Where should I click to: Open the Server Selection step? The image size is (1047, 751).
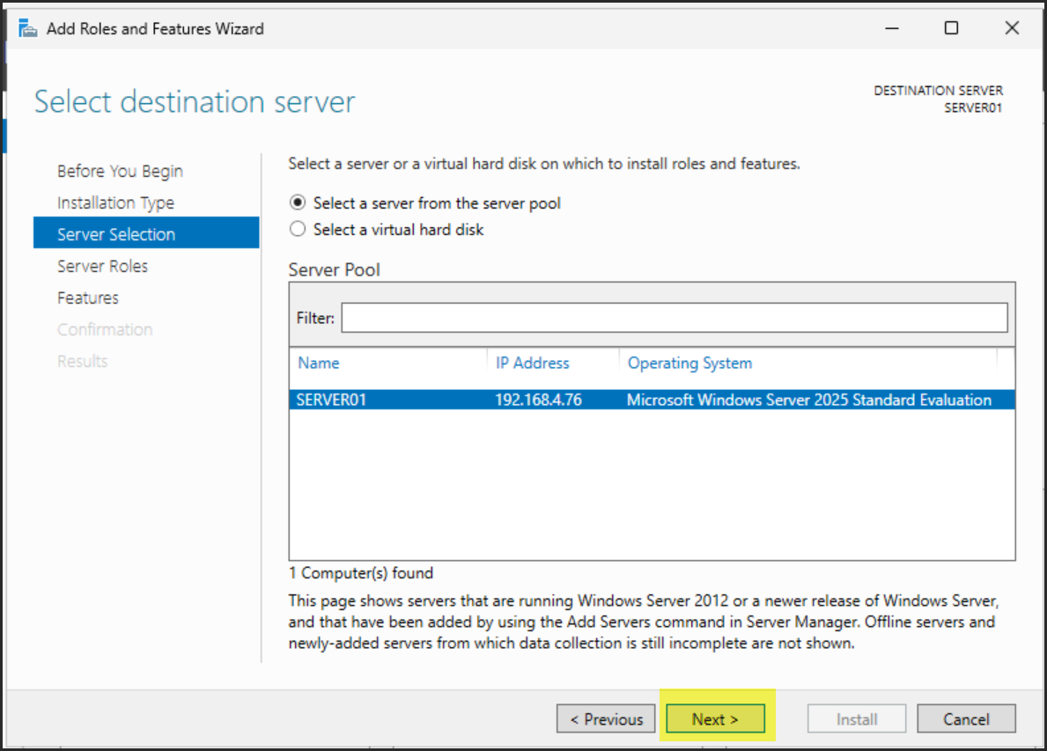pos(116,234)
